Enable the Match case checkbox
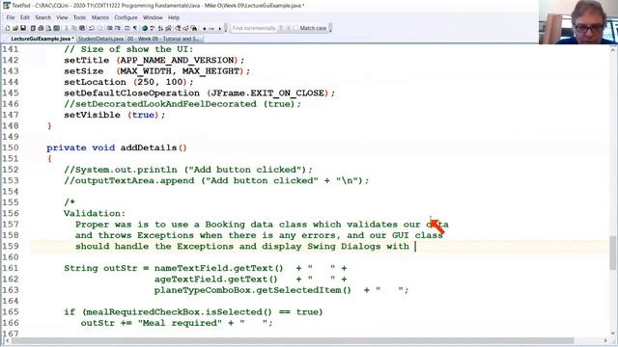This screenshot has height=347, width=618. click(296, 28)
